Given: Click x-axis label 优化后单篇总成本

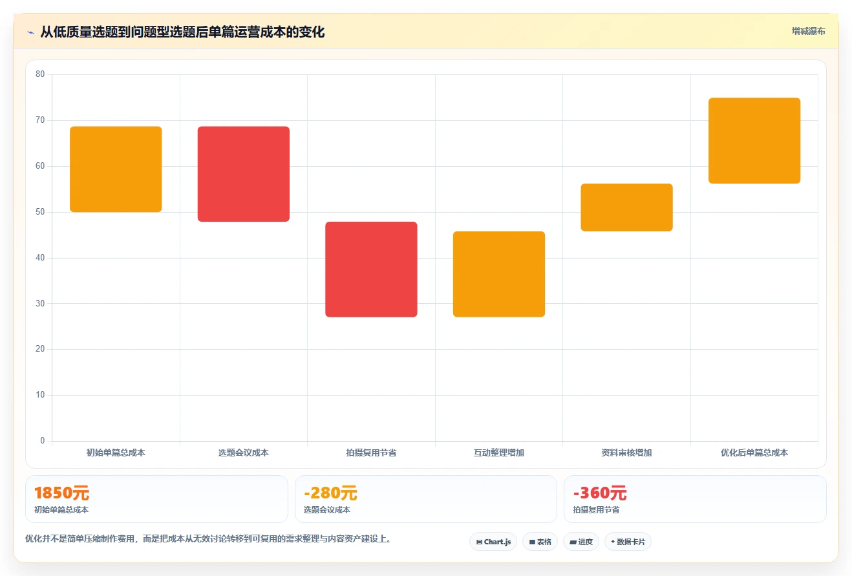Looking at the screenshot, I should 754,453.
